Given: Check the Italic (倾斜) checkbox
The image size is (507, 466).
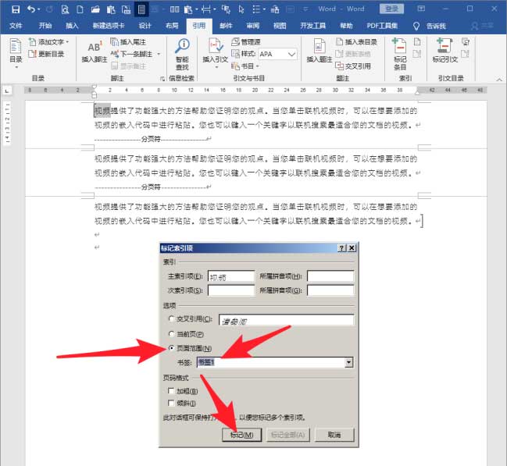Looking at the screenshot, I should (x=171, y=403).
